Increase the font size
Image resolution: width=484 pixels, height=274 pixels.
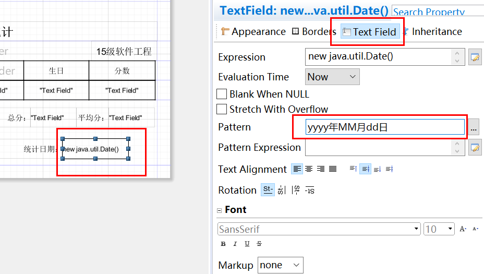463,229
